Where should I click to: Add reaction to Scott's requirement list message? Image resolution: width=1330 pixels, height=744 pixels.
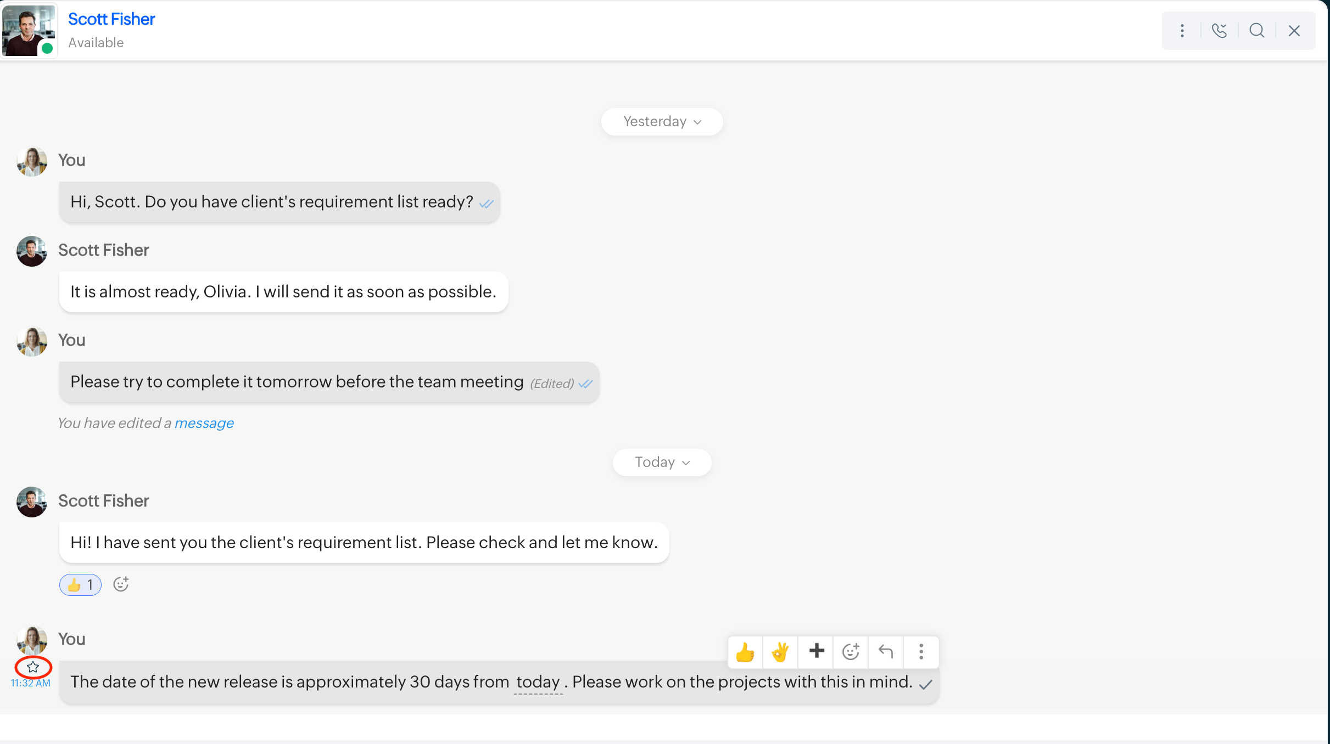[121, 585]
